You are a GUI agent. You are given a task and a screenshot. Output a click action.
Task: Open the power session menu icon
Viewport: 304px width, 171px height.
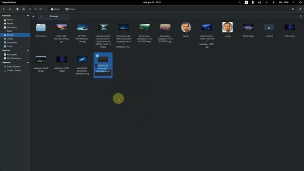301,2
